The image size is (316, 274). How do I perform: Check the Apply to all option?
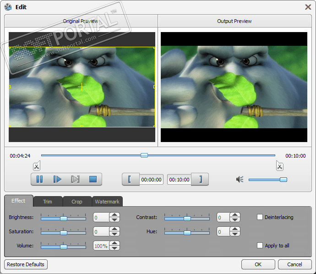point(260,246)
